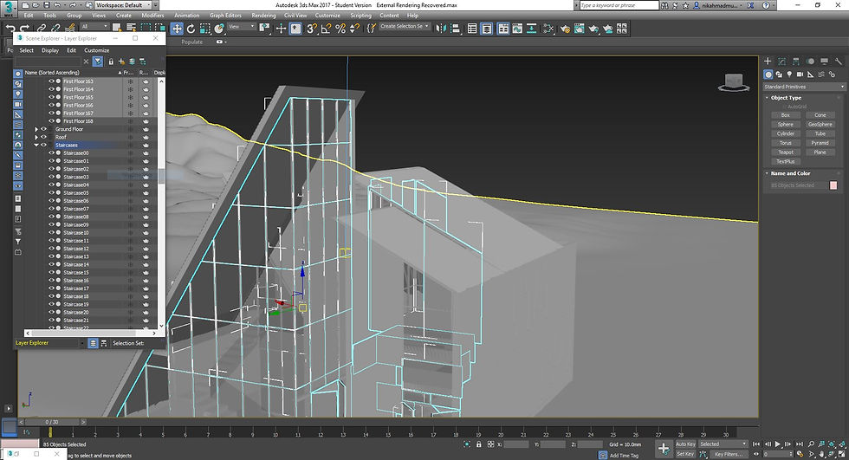
Task: Expand the Ground Floor layer
Action: point(36,129)
